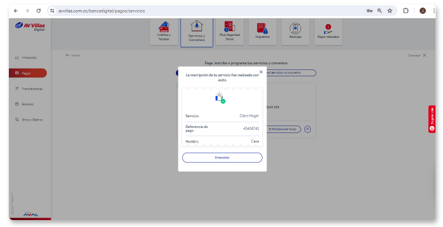Click the Programar Pago button
The height and width of the screenshot is (227, 443).
point(283,129)
